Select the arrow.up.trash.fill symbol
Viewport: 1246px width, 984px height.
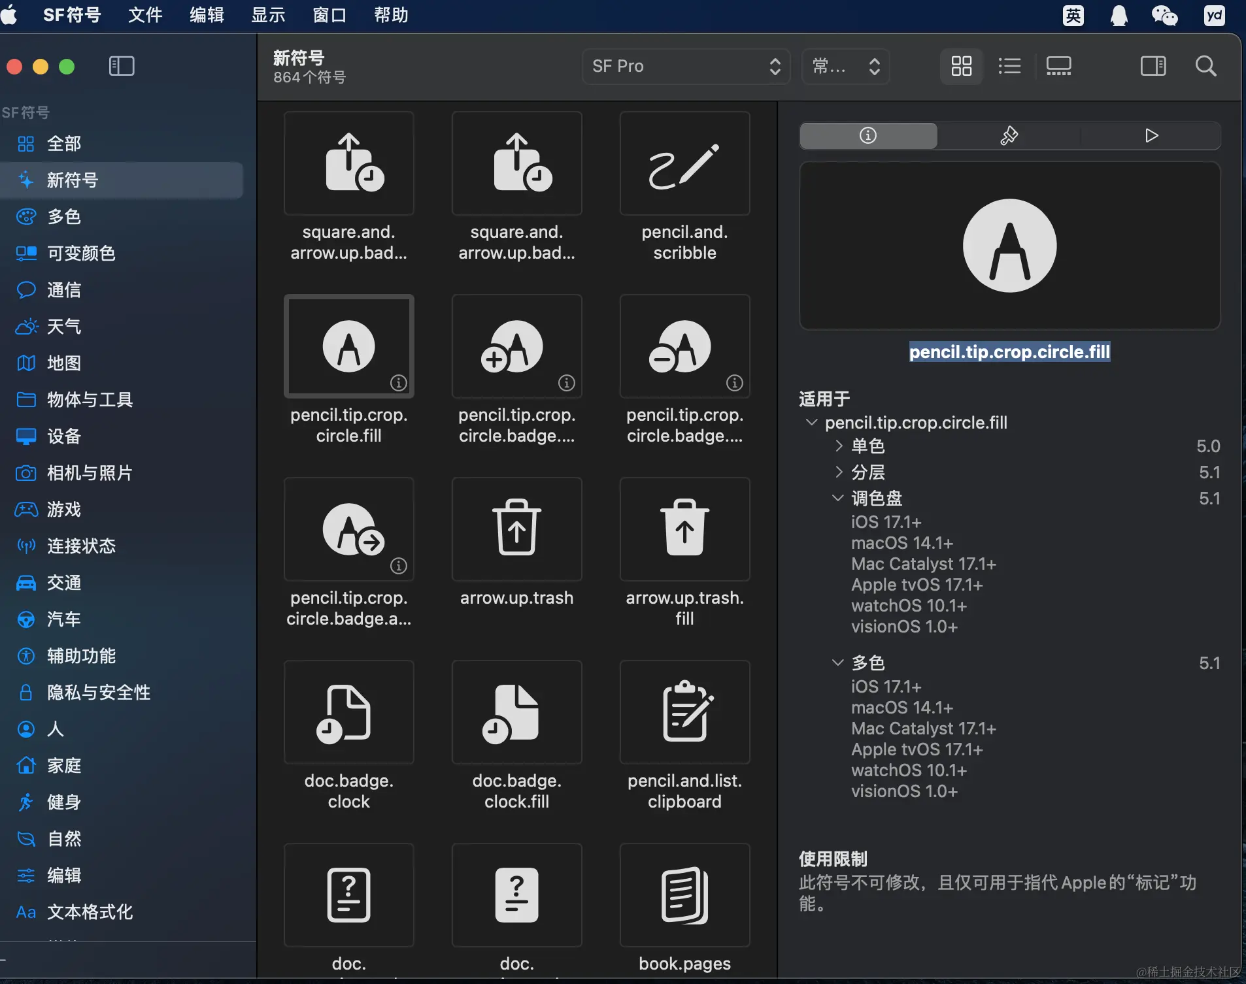coord(684,529)
